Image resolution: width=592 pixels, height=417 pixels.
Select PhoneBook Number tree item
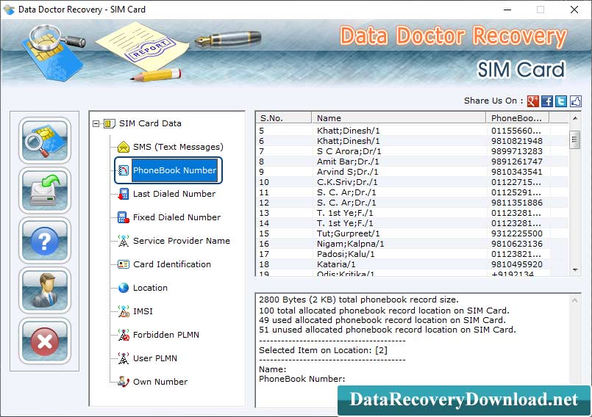(174, 170)
